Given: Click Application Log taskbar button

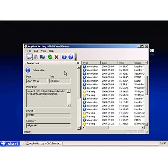Looking at the screenshot, I should click(43, 143).
